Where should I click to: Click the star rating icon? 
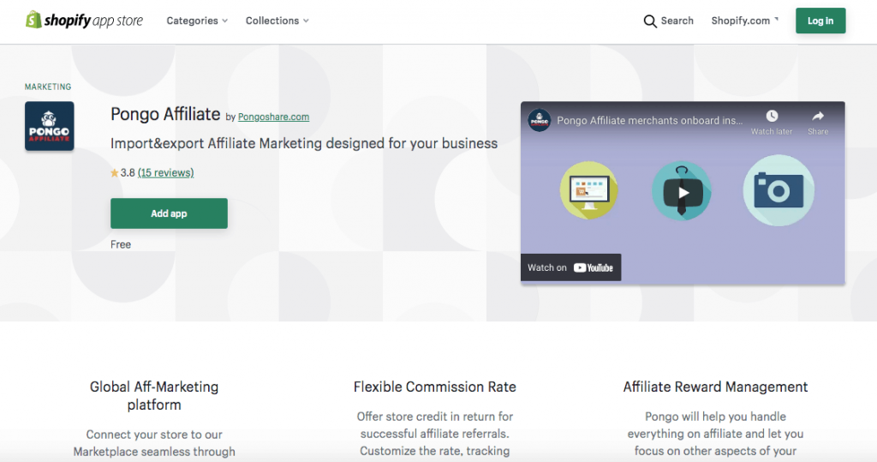click(115, 173)
